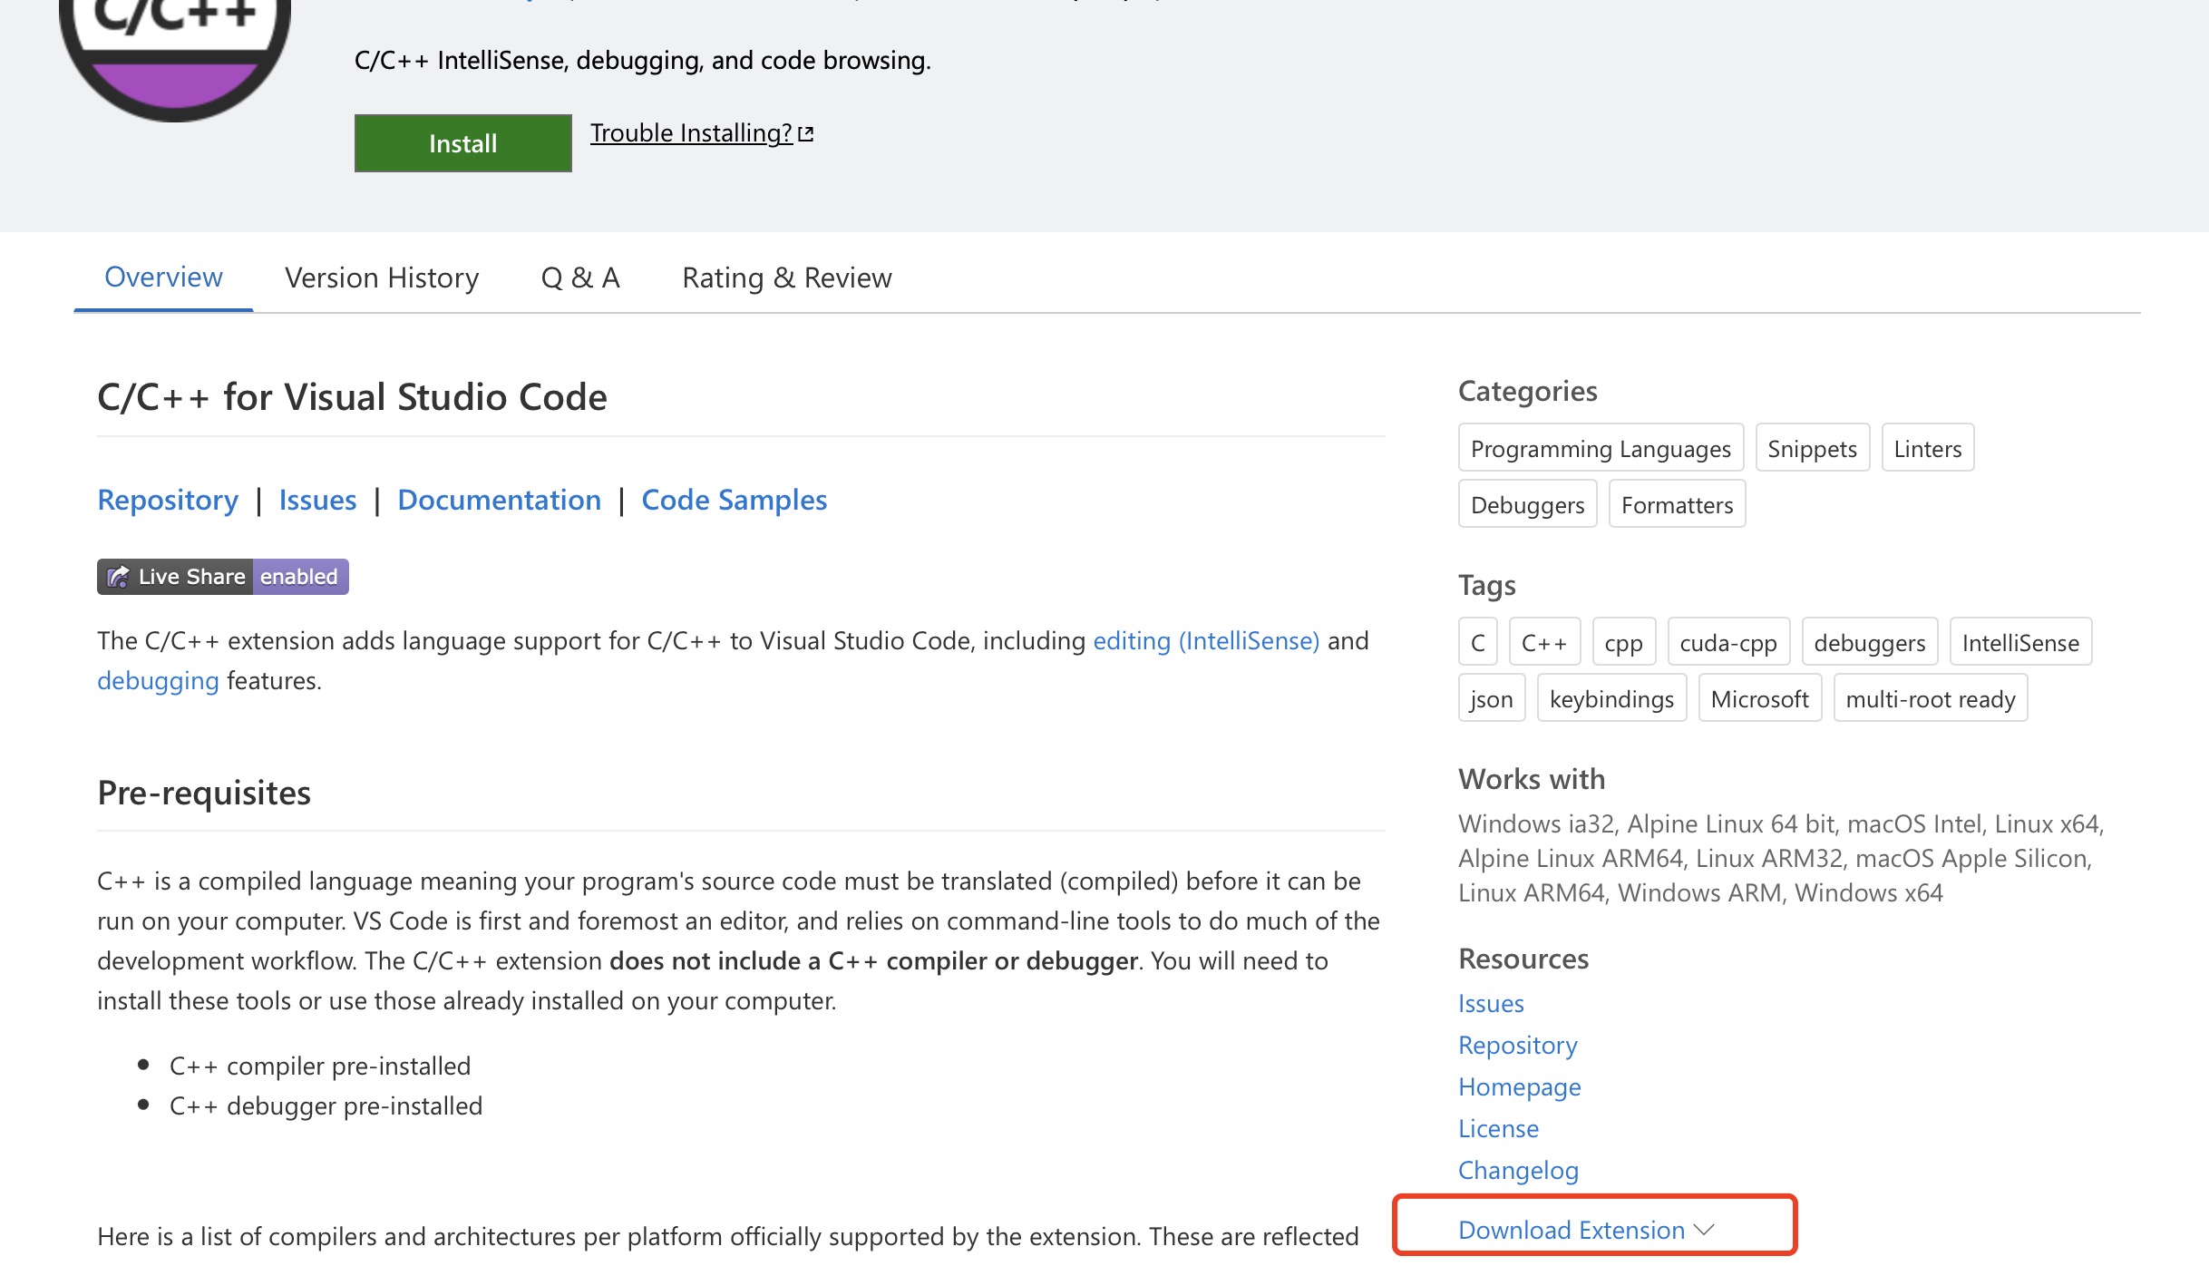Click the Live Share enabled badge
This screenshot has width=2209, height=1266.
coord(223,577)
